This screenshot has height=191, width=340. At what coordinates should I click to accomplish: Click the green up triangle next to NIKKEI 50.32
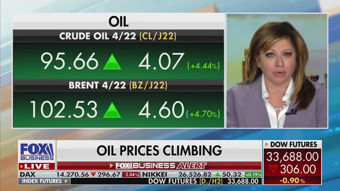click(218, 175)
